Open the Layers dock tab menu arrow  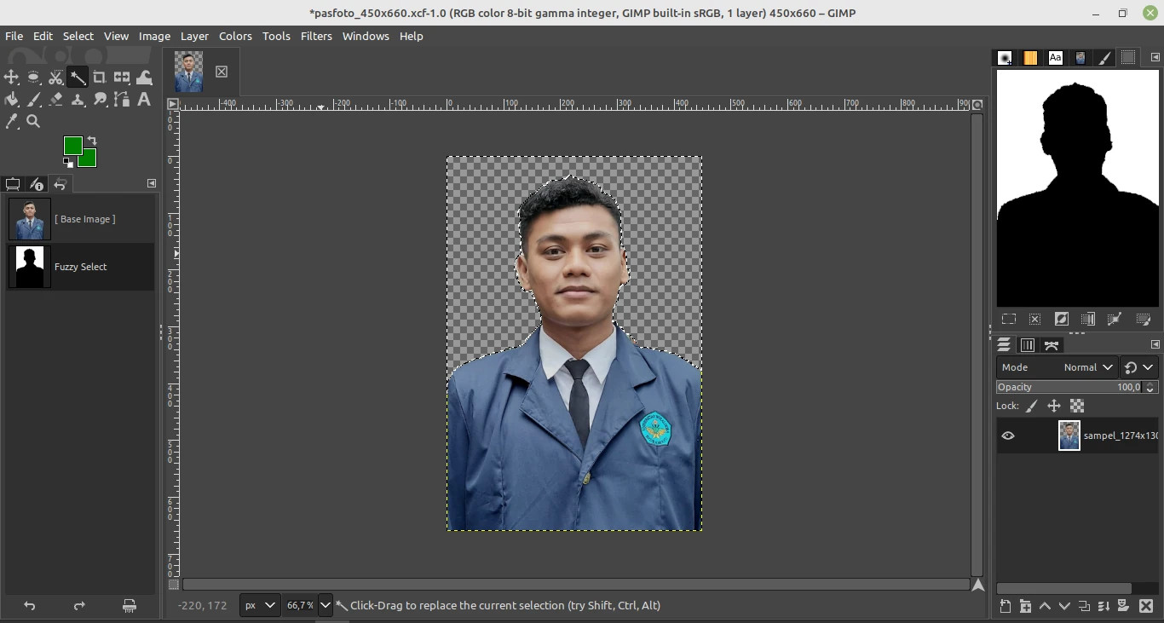[x=1155, y=344]
